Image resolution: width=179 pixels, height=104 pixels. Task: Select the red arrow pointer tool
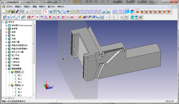point(46,11)
